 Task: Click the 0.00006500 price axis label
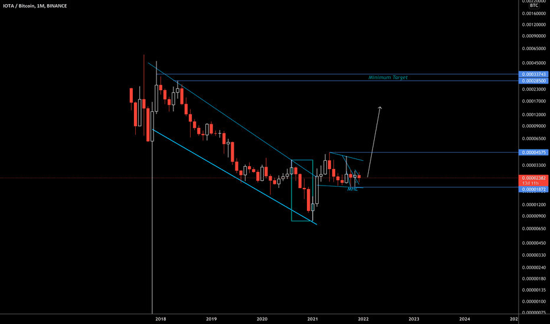coord(534,138)
